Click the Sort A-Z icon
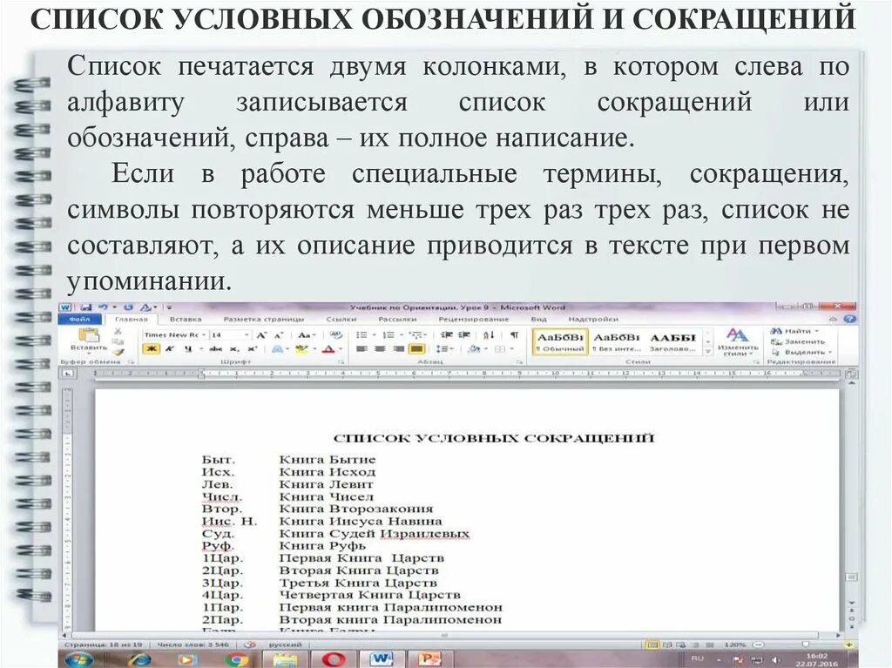This screenshot has width=892, height=668. click(489, 334)
